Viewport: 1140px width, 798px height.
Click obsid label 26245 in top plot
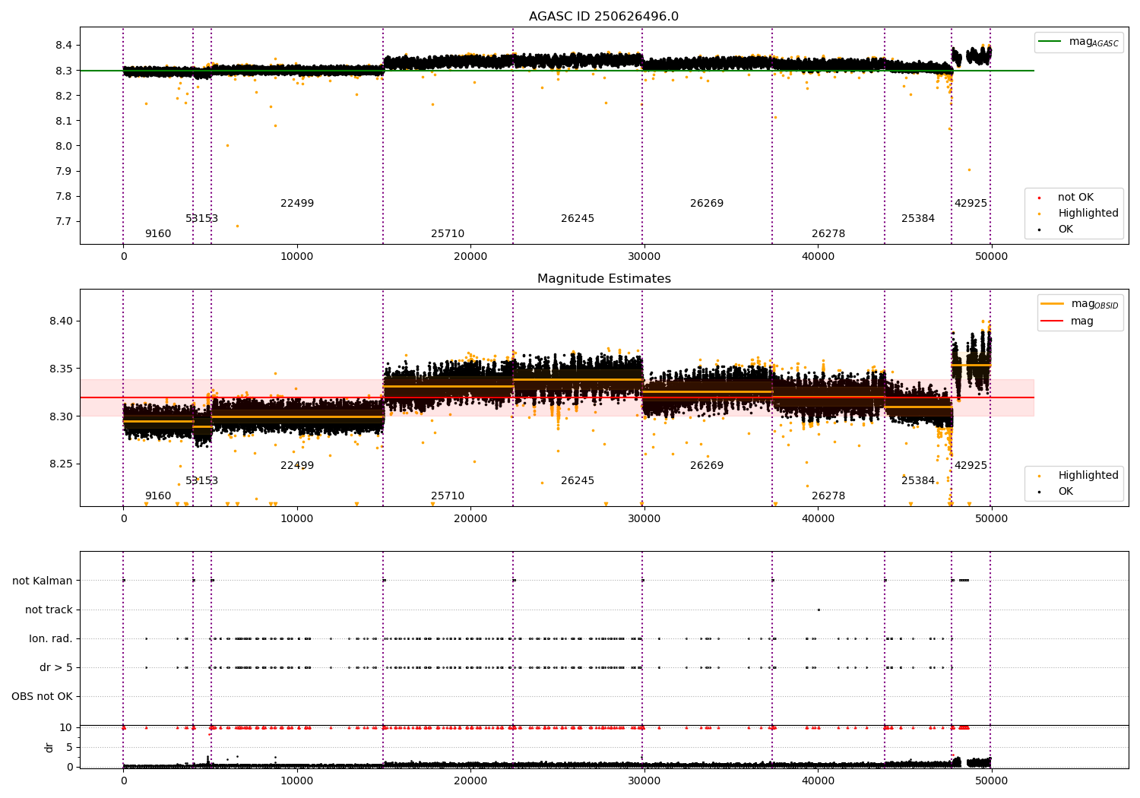pos(578,219)
